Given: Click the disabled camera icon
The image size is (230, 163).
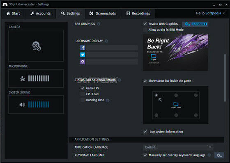Looking at the screenshot, I should [37, 46].
